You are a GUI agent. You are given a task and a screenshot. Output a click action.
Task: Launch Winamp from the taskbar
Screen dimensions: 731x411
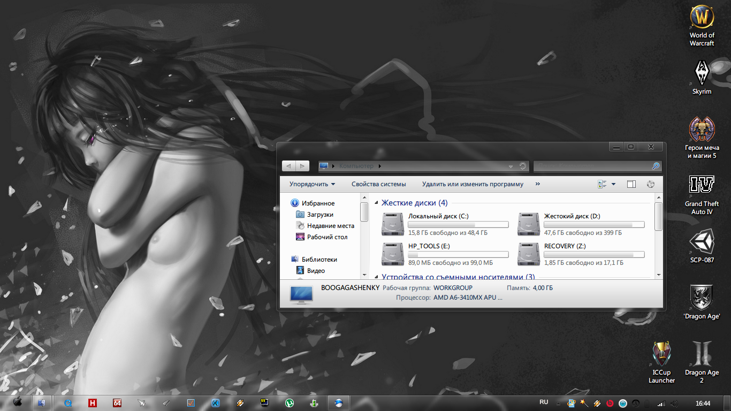(x=240, y=403)
